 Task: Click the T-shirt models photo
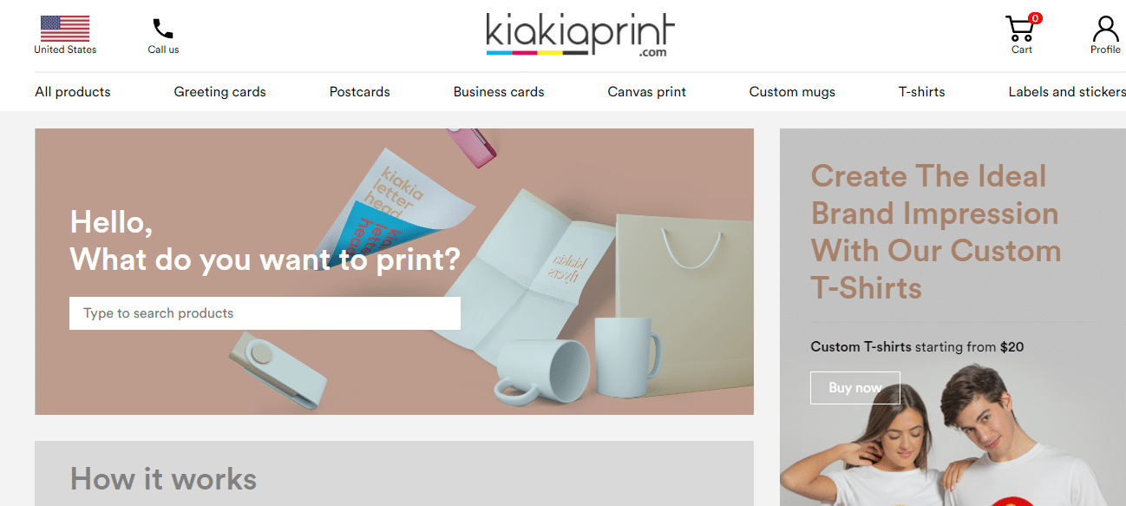pyautogui.click(x=953, y=434)
